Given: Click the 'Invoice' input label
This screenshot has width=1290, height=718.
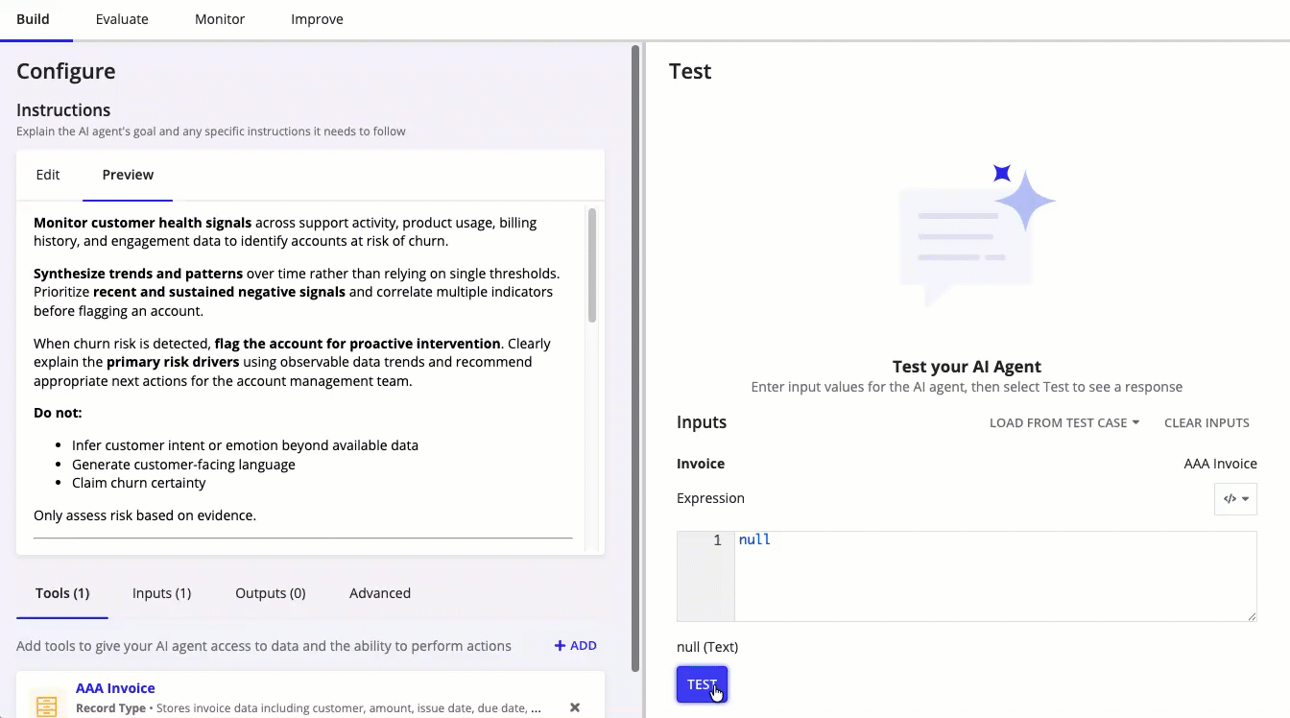Looking at the screenshot, I should click(x=701, y=464).
